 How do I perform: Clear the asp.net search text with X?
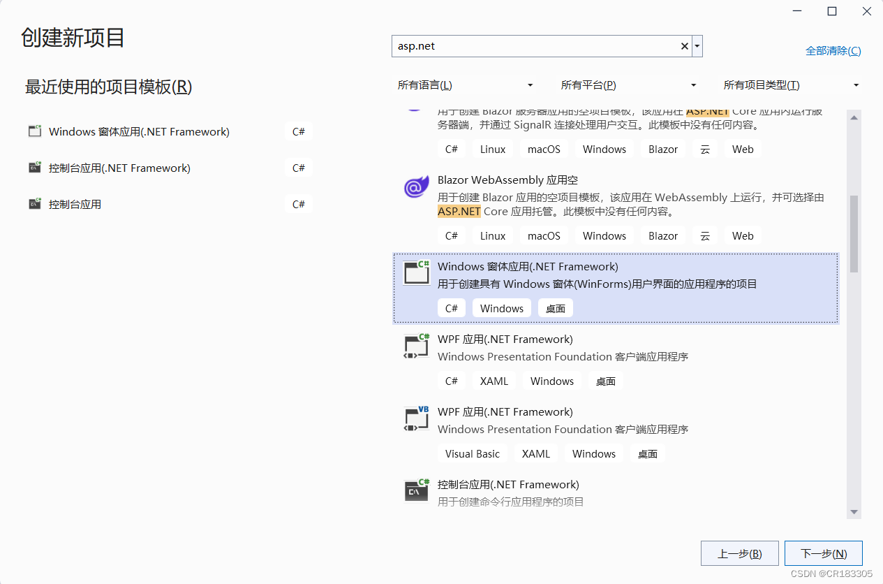pos(685,46)
